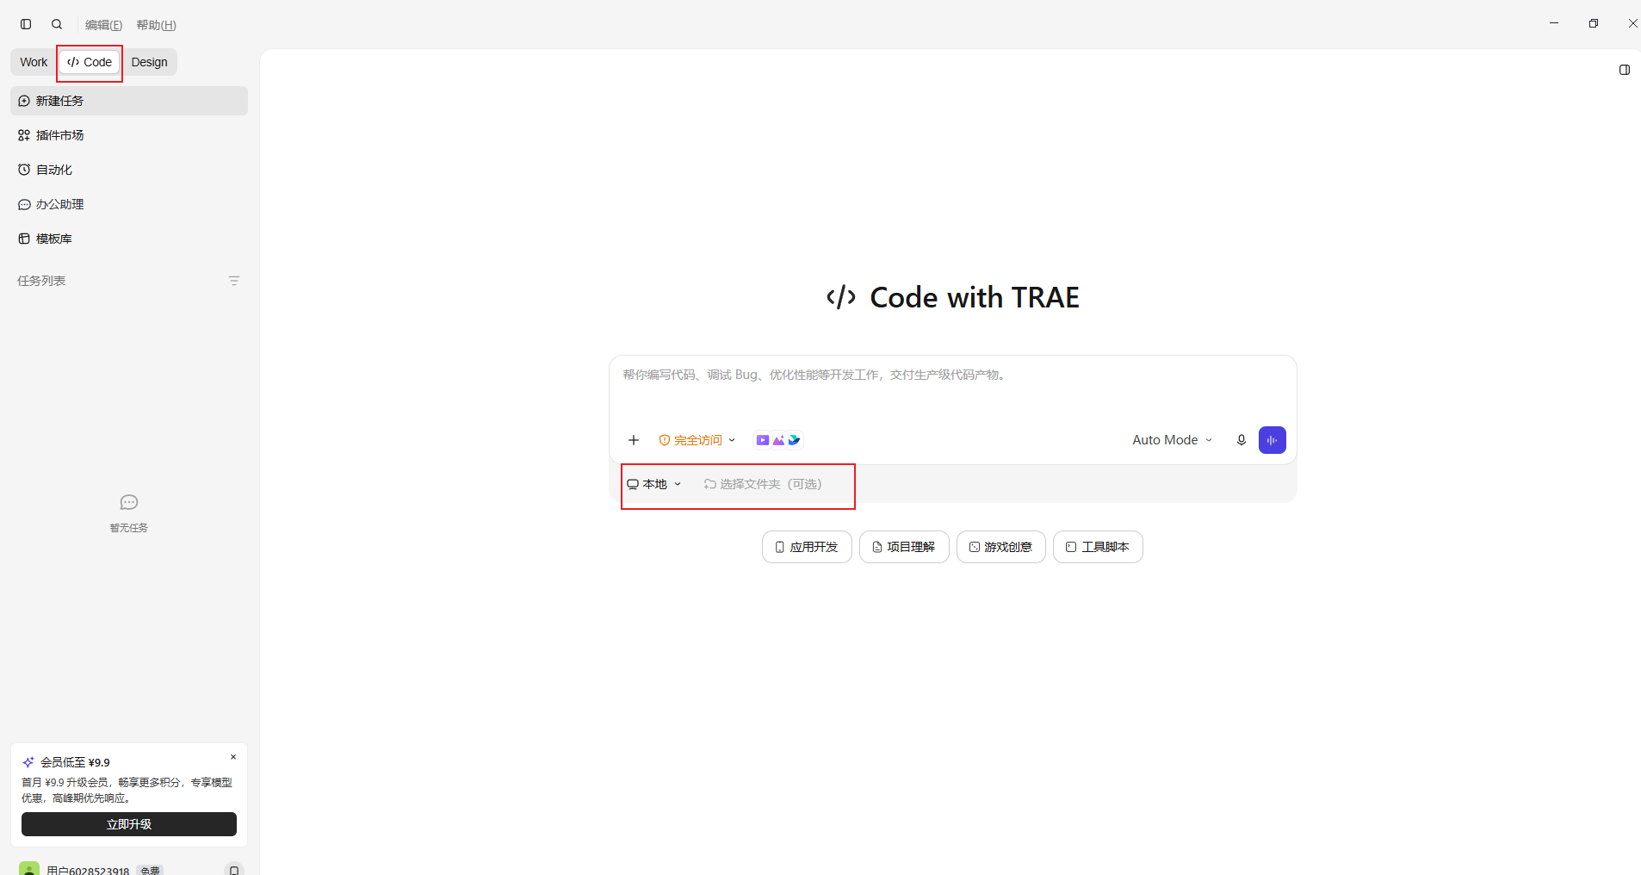
Task: Click the 项目理解 suggestion button
Action: tap(904, 547)
